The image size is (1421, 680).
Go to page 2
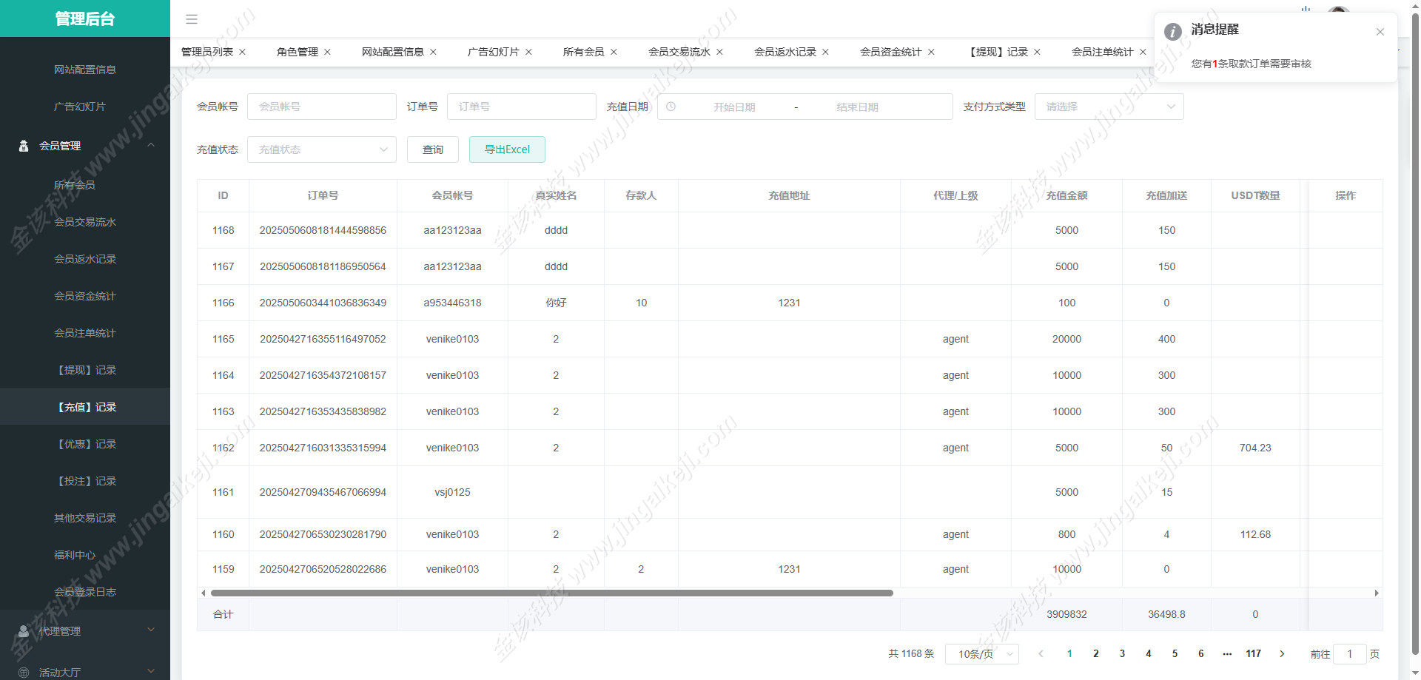coord(1096,653)
